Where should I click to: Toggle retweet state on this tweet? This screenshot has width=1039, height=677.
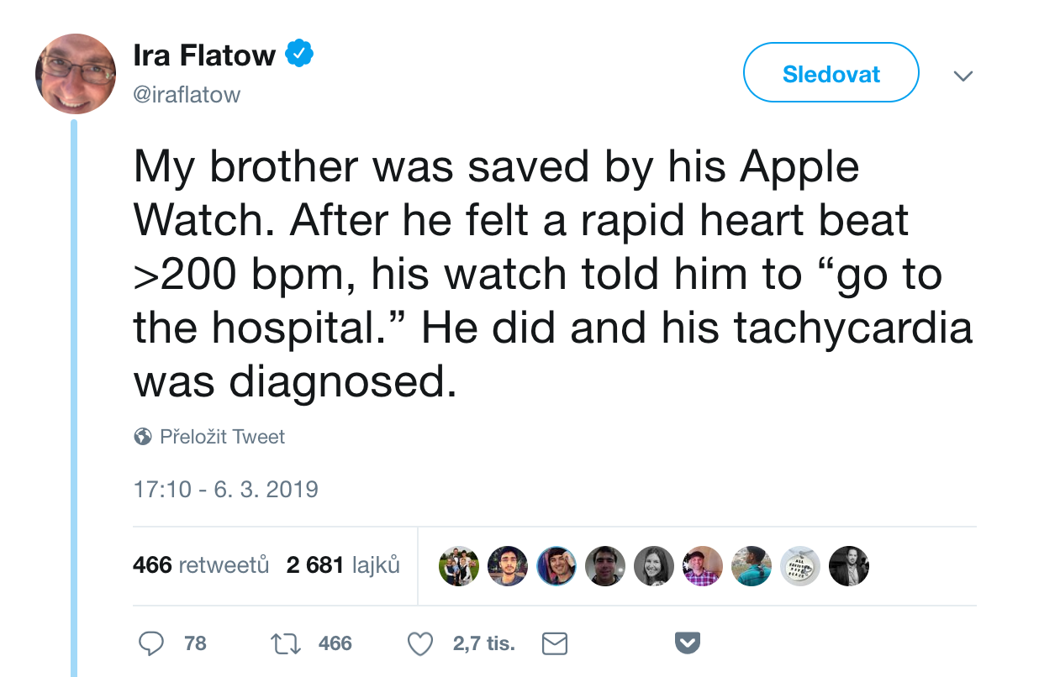[x=286, y=643]
